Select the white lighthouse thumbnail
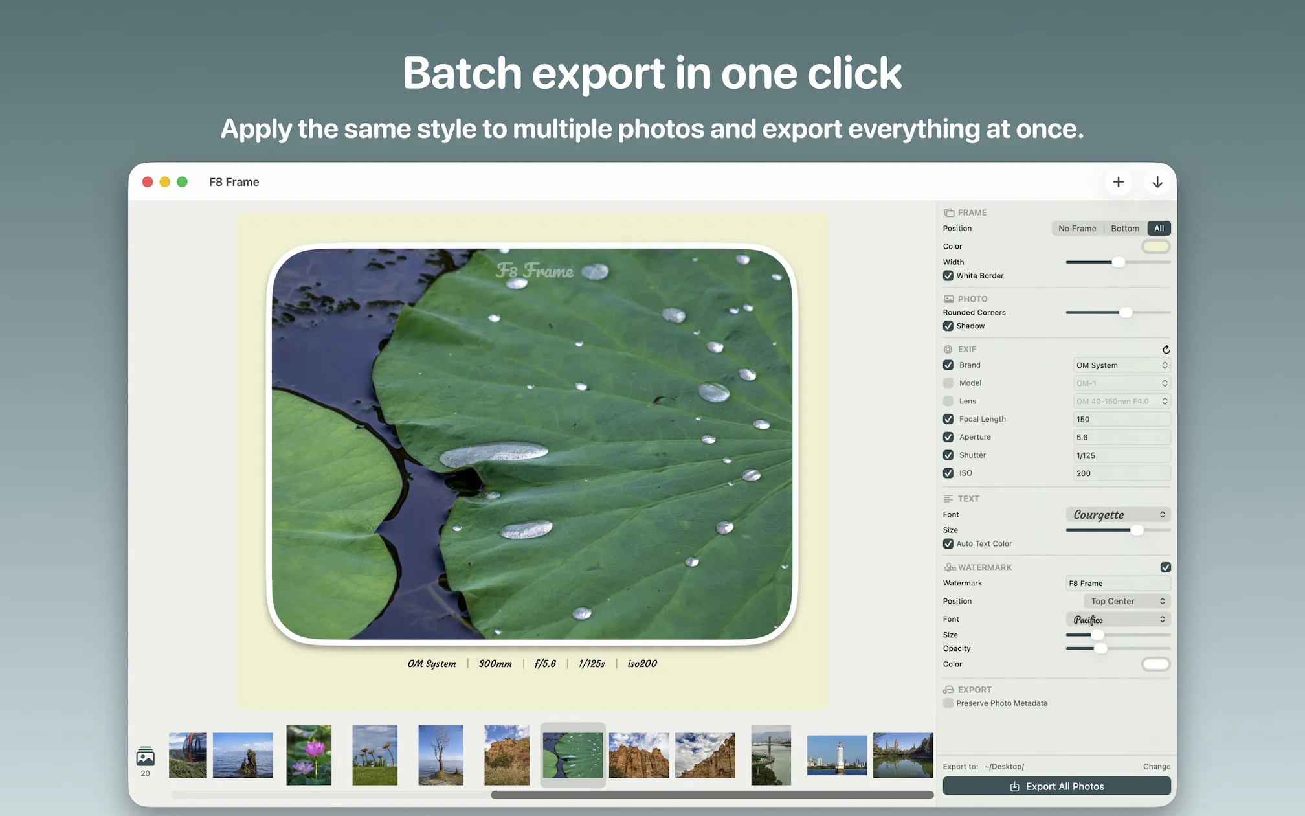1305x816 pixels. pos(837,755)
